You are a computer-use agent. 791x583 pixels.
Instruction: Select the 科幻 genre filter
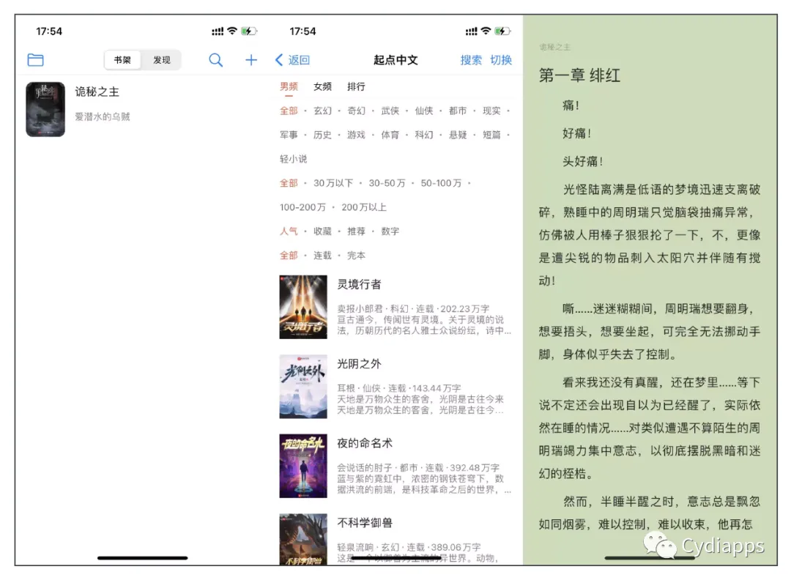pyautogui.click(x=424, y=135)
